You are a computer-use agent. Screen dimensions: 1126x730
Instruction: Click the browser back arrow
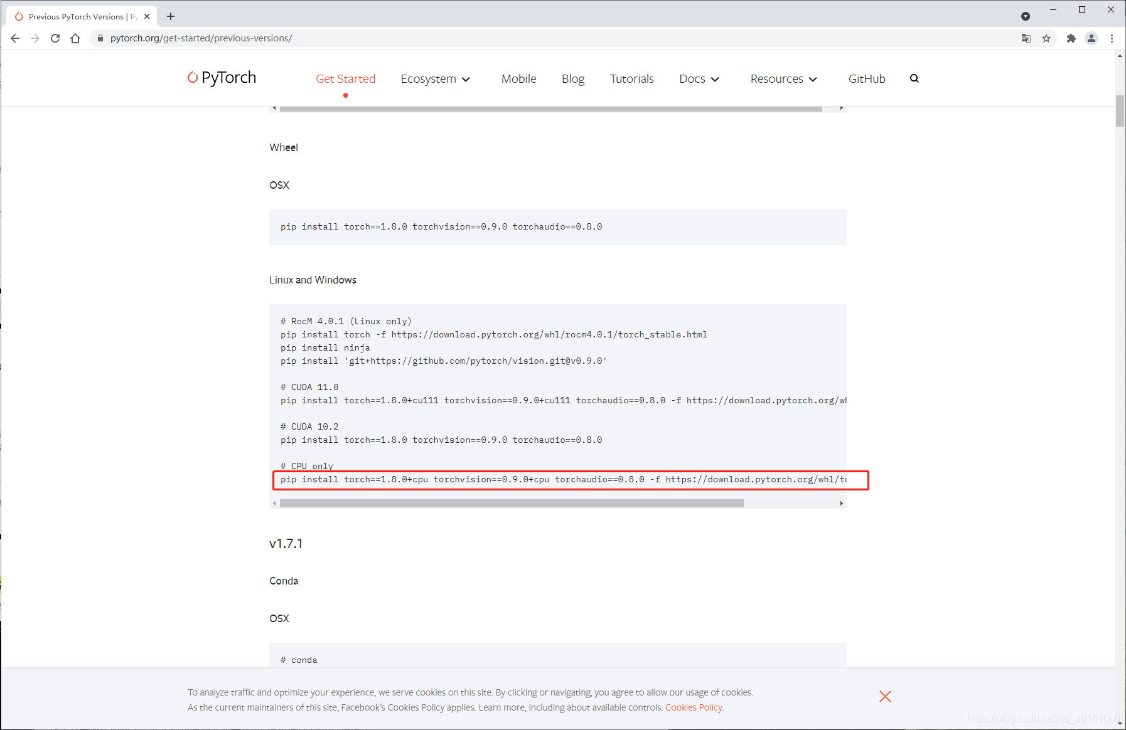tap(15, 38)
